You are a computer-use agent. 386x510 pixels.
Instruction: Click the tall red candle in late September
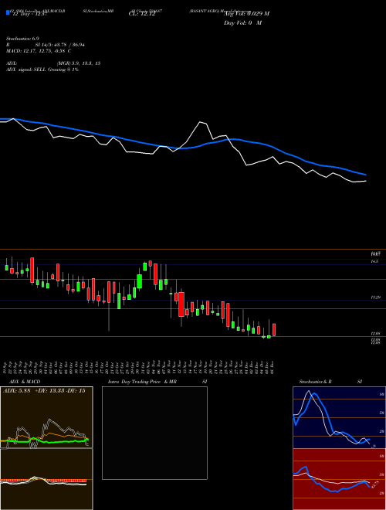(x=32, y=270)
